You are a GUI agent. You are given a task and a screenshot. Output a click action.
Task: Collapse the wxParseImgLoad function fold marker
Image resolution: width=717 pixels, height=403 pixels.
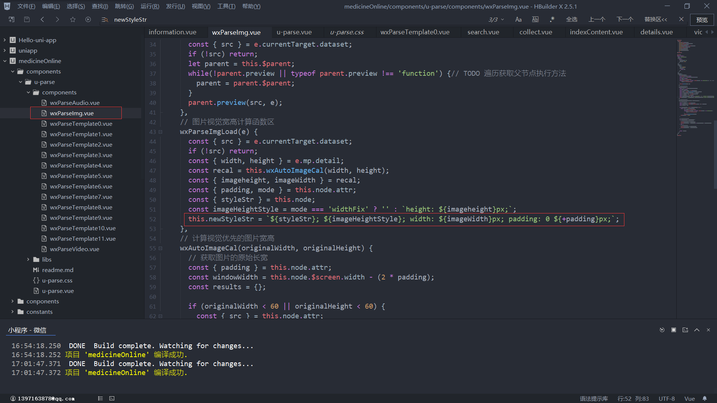(x=161, y=132)
